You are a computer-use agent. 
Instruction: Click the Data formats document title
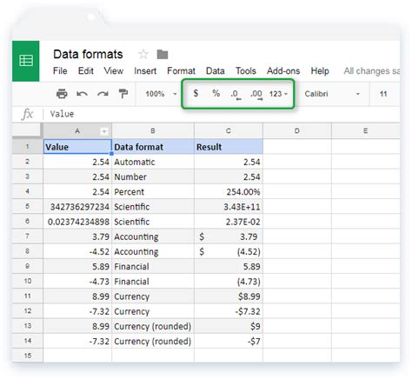pos(88,55)
